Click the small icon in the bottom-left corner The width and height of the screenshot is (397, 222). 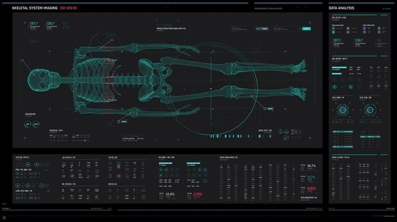tap(4, 218)
